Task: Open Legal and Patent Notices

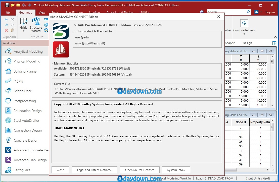Action: pyautogui.click(x=95, y=170)
